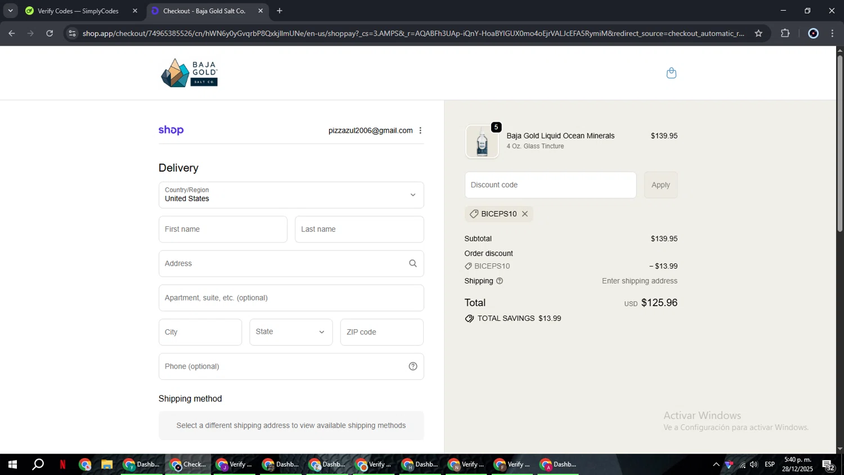Click Enter shipping address text
Viewport: 844px width, 475px height.
coord(640,281)
